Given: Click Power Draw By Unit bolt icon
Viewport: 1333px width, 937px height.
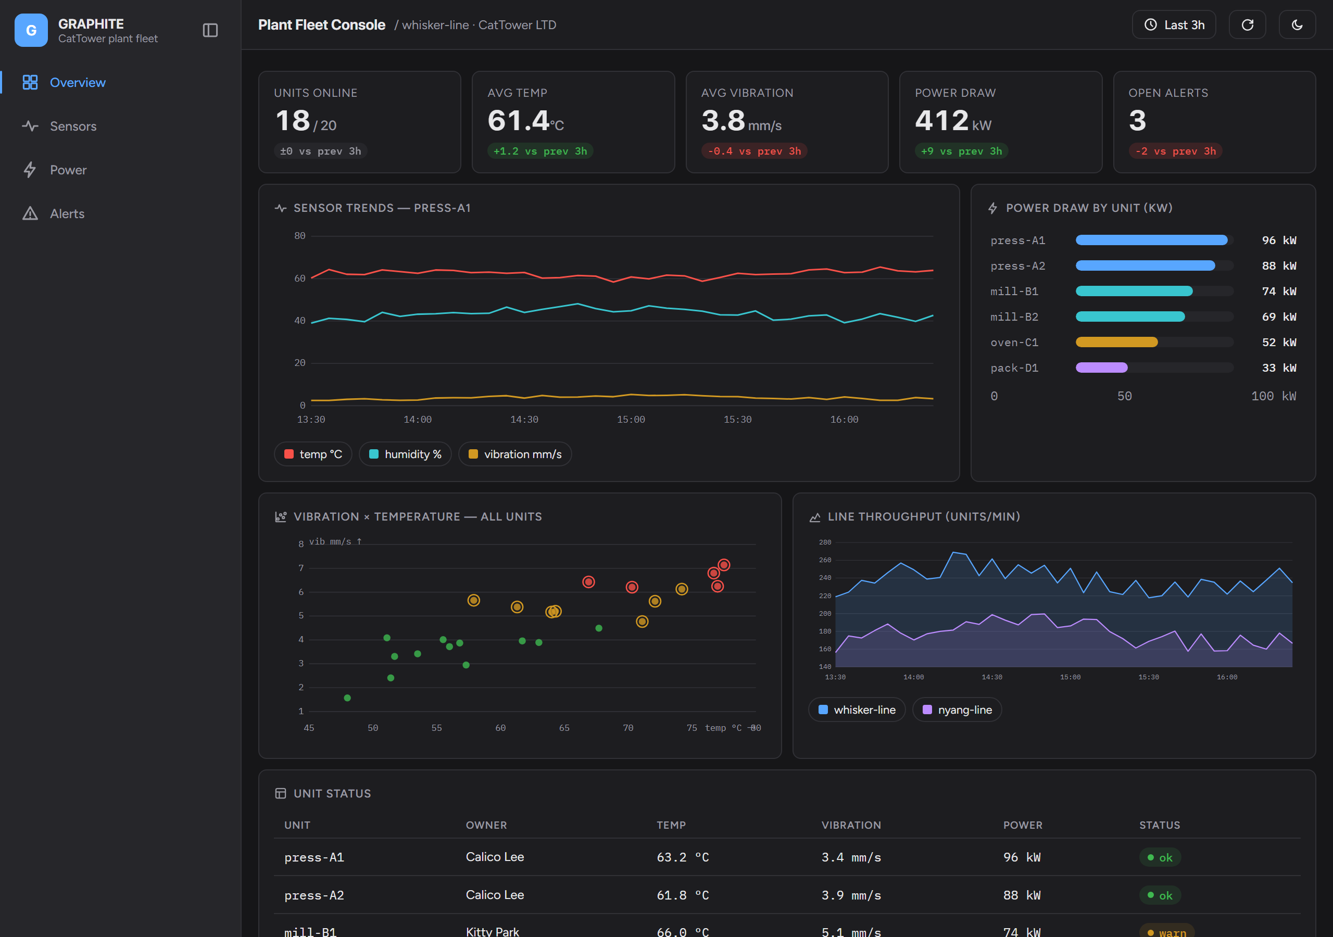Looking at the screenshot, I should click(993, 208).
